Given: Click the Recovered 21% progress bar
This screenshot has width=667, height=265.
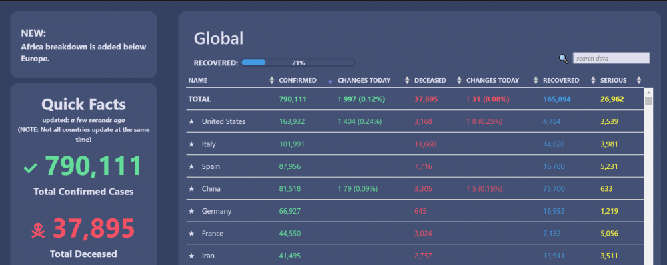Looking at the screenshot, I should click(297, 63).
